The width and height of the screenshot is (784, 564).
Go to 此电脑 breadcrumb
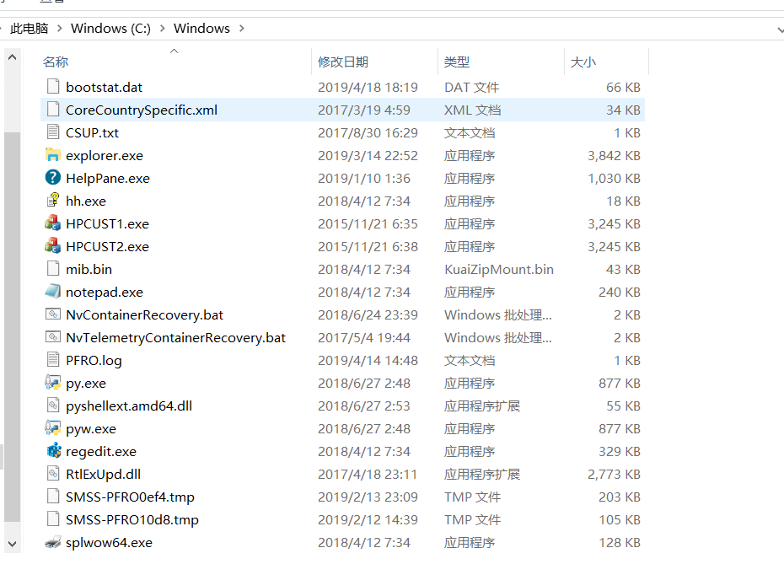[30, 29]
